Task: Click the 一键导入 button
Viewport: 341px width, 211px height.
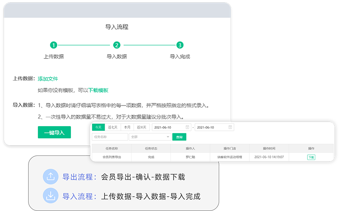Action: coord(54,132)
